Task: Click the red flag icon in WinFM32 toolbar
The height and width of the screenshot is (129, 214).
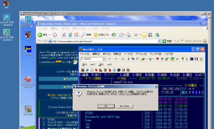Action: point(158,59)
